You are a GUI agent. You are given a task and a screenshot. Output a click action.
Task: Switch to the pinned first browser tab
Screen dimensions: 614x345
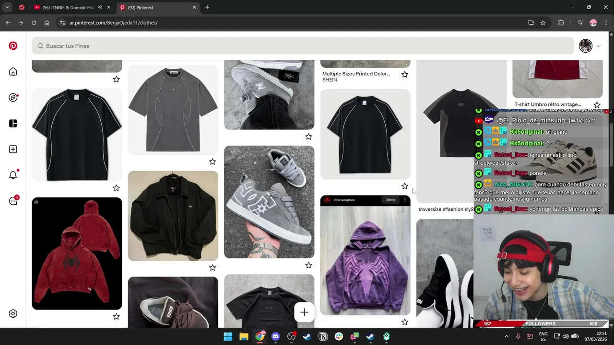tap(22, 7)
